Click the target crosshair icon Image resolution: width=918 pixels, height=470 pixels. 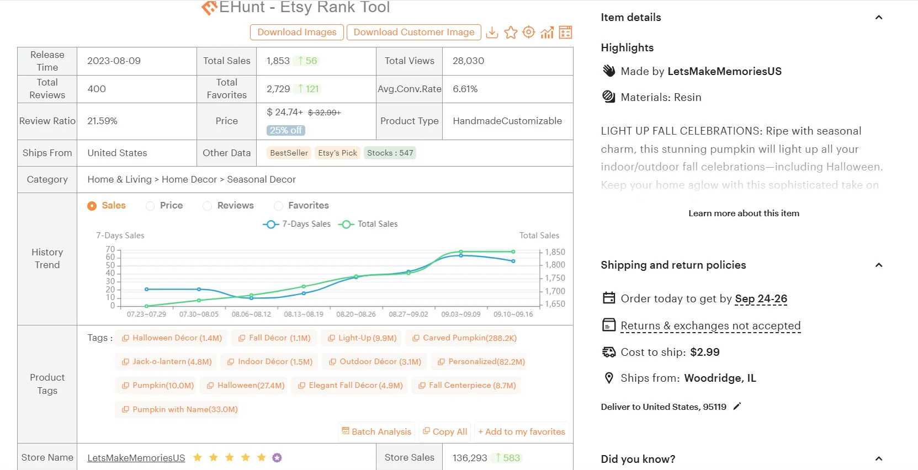528,33
